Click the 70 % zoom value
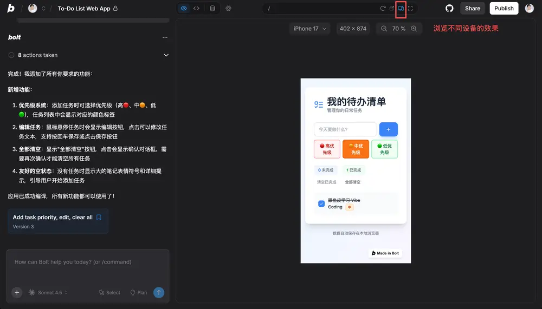 [399, 29]
